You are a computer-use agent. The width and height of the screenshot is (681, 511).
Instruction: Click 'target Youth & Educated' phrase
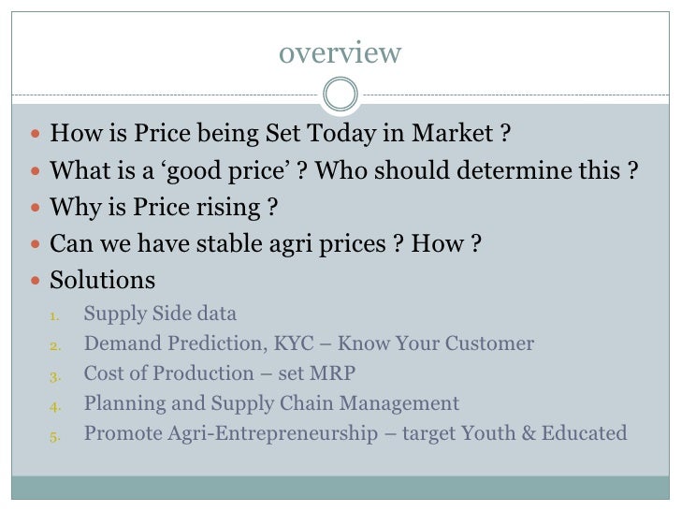point(514,433)
